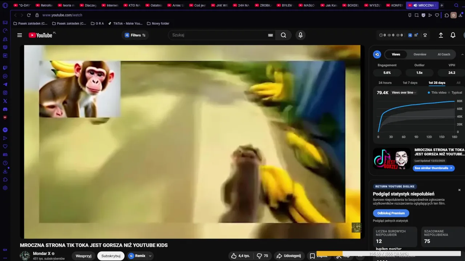Image resolution: width=465 pixels, height=261 pixels.
Task: Click the Engagement 5.6% value pill
Action: coord(387,72)
